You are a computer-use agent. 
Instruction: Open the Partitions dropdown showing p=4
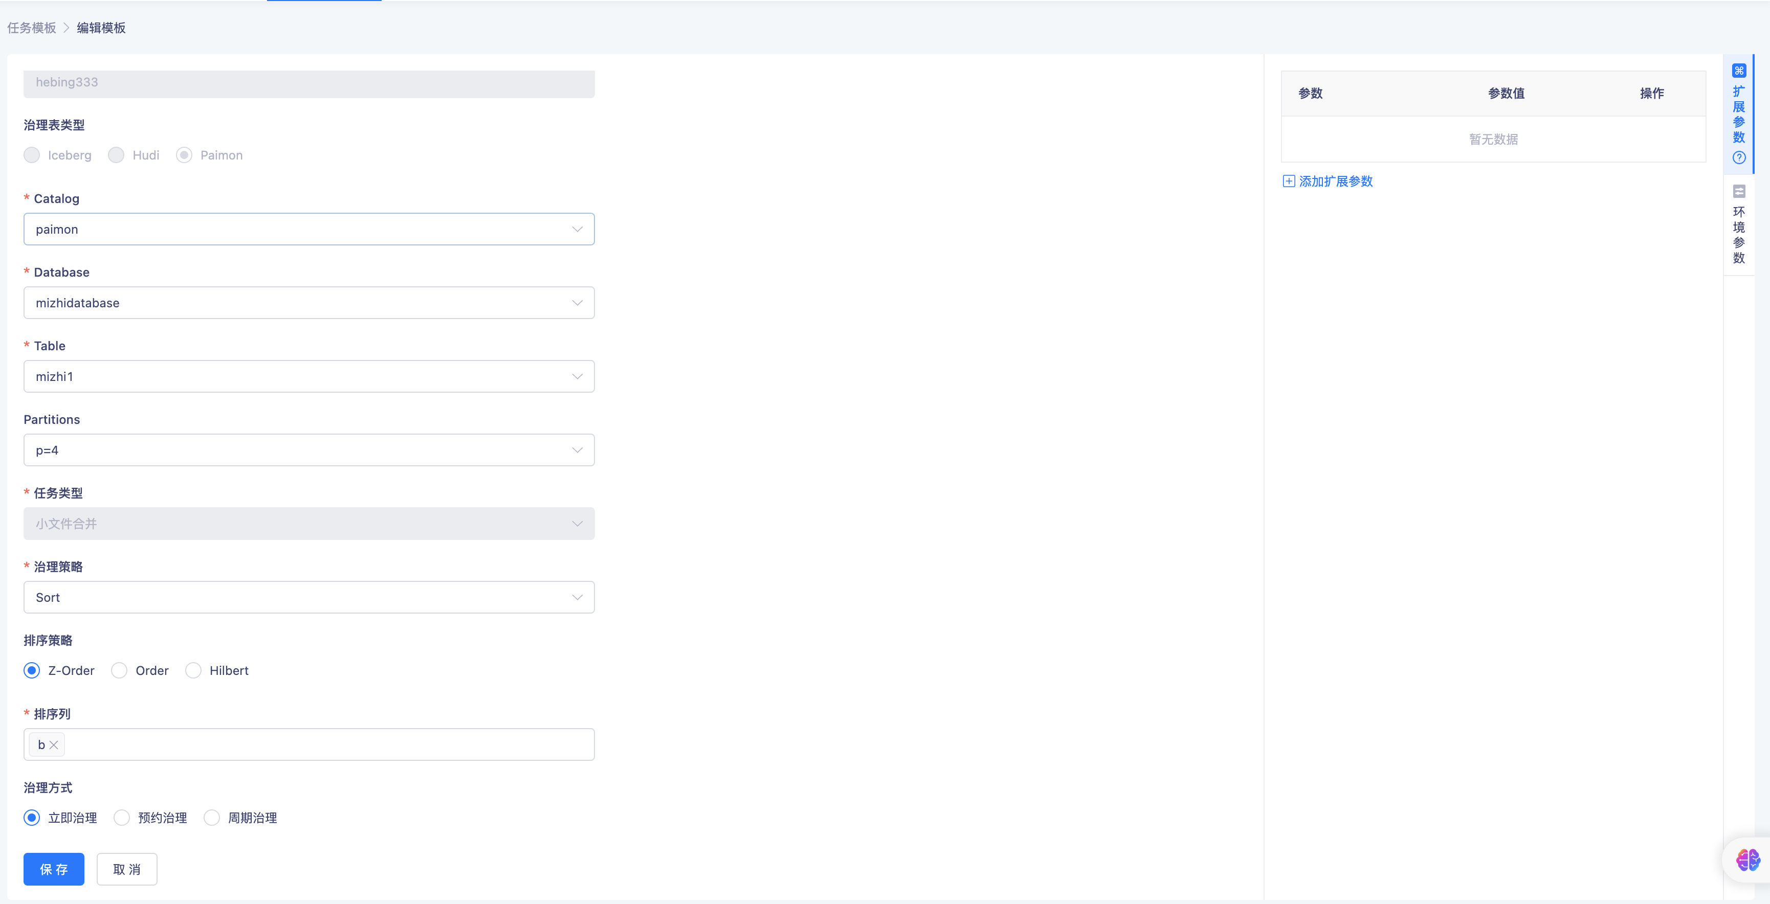click(x=309, y=450)
